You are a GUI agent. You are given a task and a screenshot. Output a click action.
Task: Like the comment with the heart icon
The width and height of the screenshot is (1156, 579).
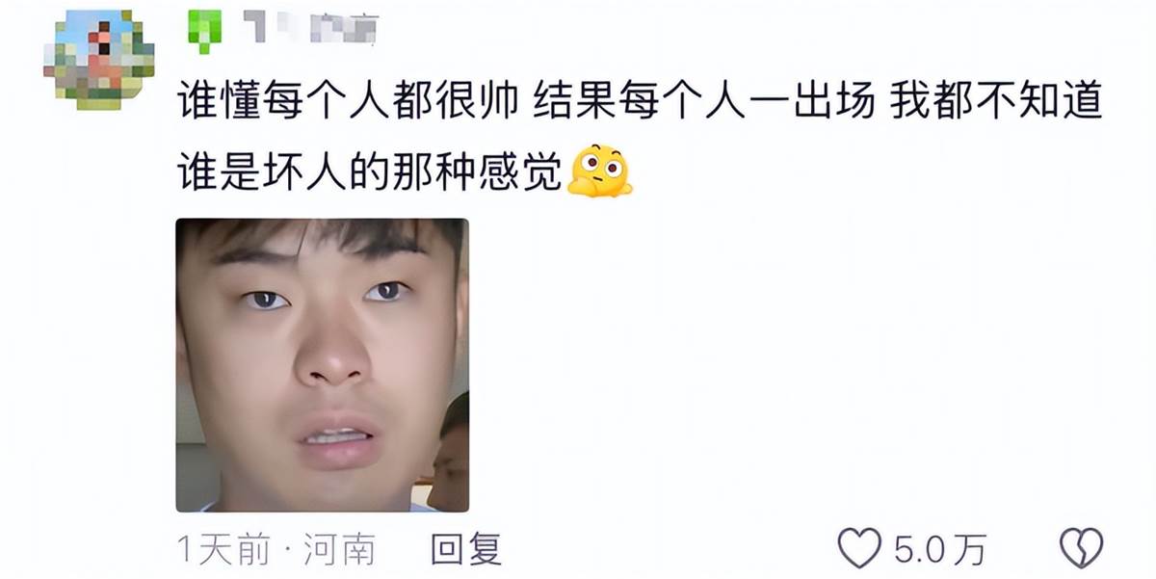coord(859,548)
